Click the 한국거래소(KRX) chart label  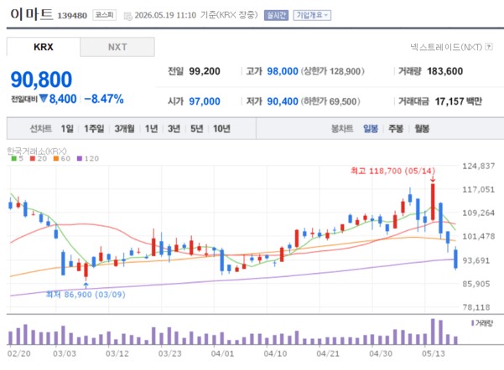point(37,151)
